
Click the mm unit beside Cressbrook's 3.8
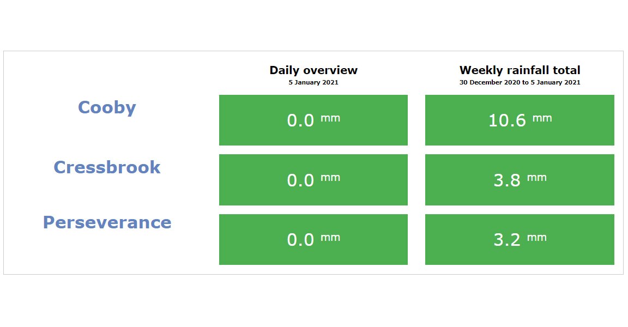coord(536,178)
